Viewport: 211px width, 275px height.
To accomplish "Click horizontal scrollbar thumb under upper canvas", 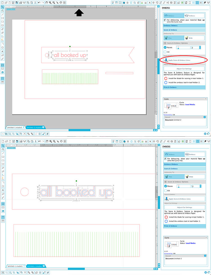I will coord(79,130).
